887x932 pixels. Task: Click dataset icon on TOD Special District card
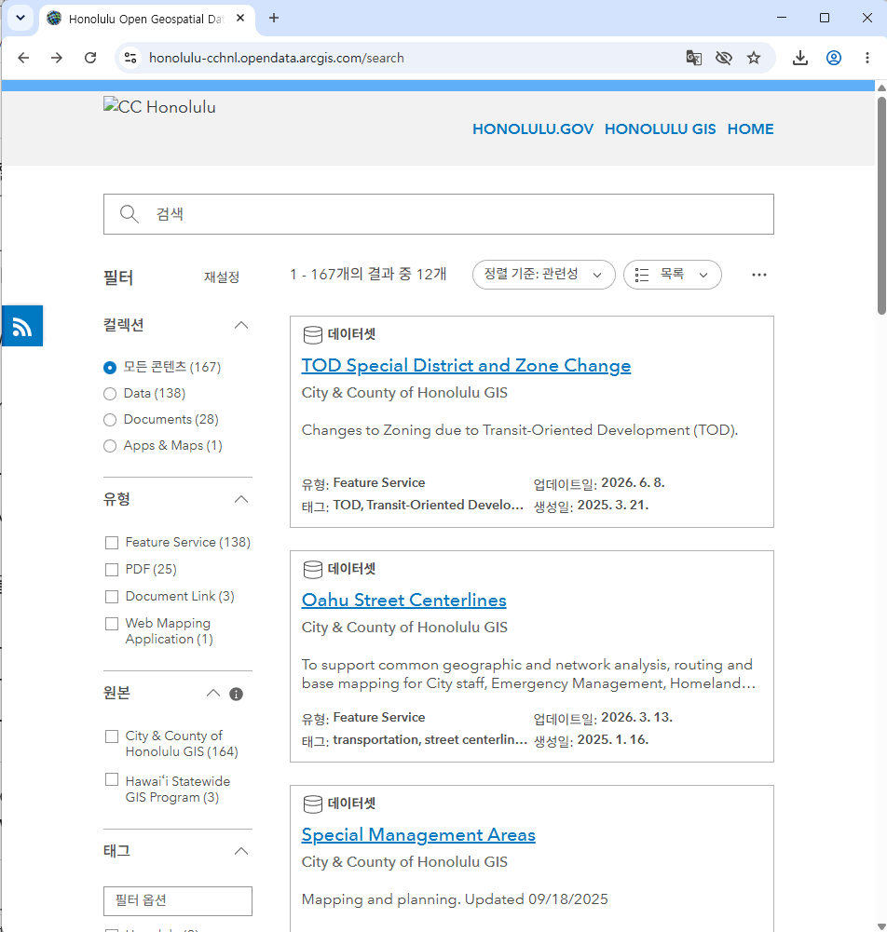tap(312, 335)
